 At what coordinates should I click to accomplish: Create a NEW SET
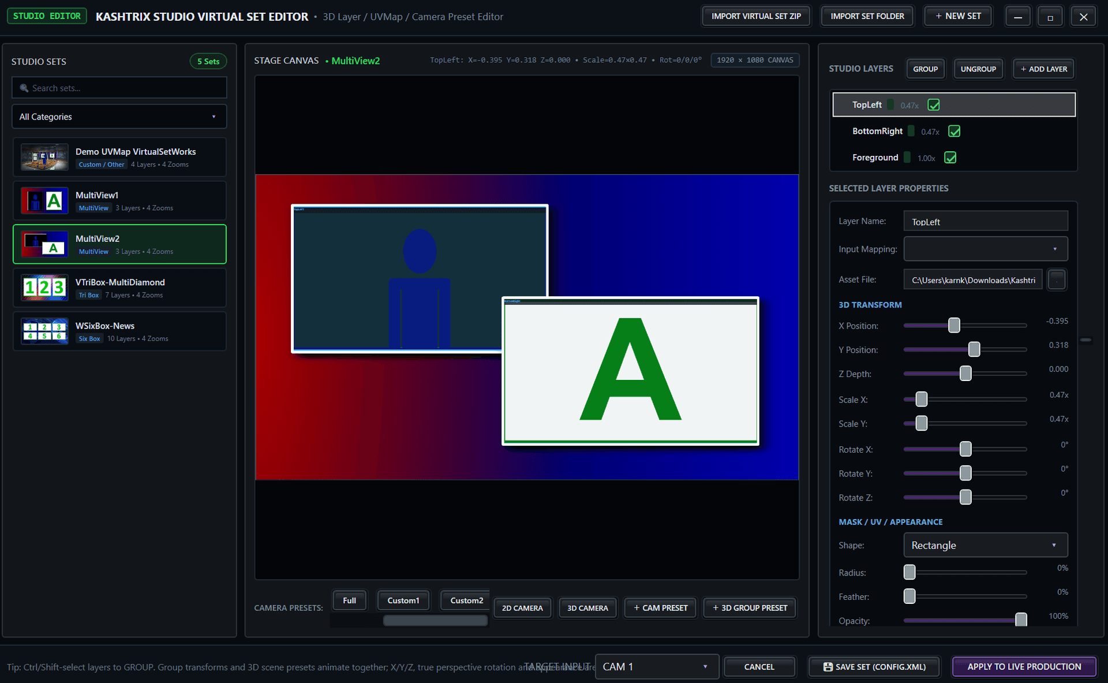(958, 16)
